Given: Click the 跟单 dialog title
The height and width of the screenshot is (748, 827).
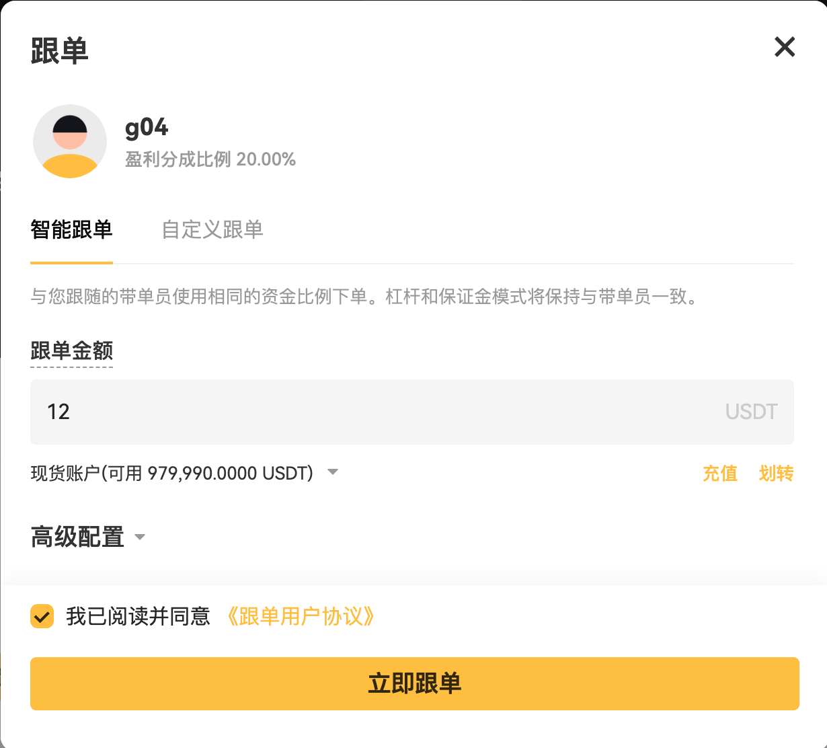Looking at the screenshot, I should point(59,50).
